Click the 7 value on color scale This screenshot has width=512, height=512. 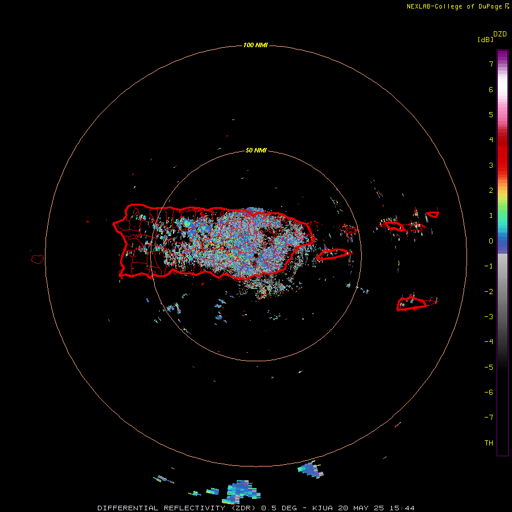tap(491, 64)
